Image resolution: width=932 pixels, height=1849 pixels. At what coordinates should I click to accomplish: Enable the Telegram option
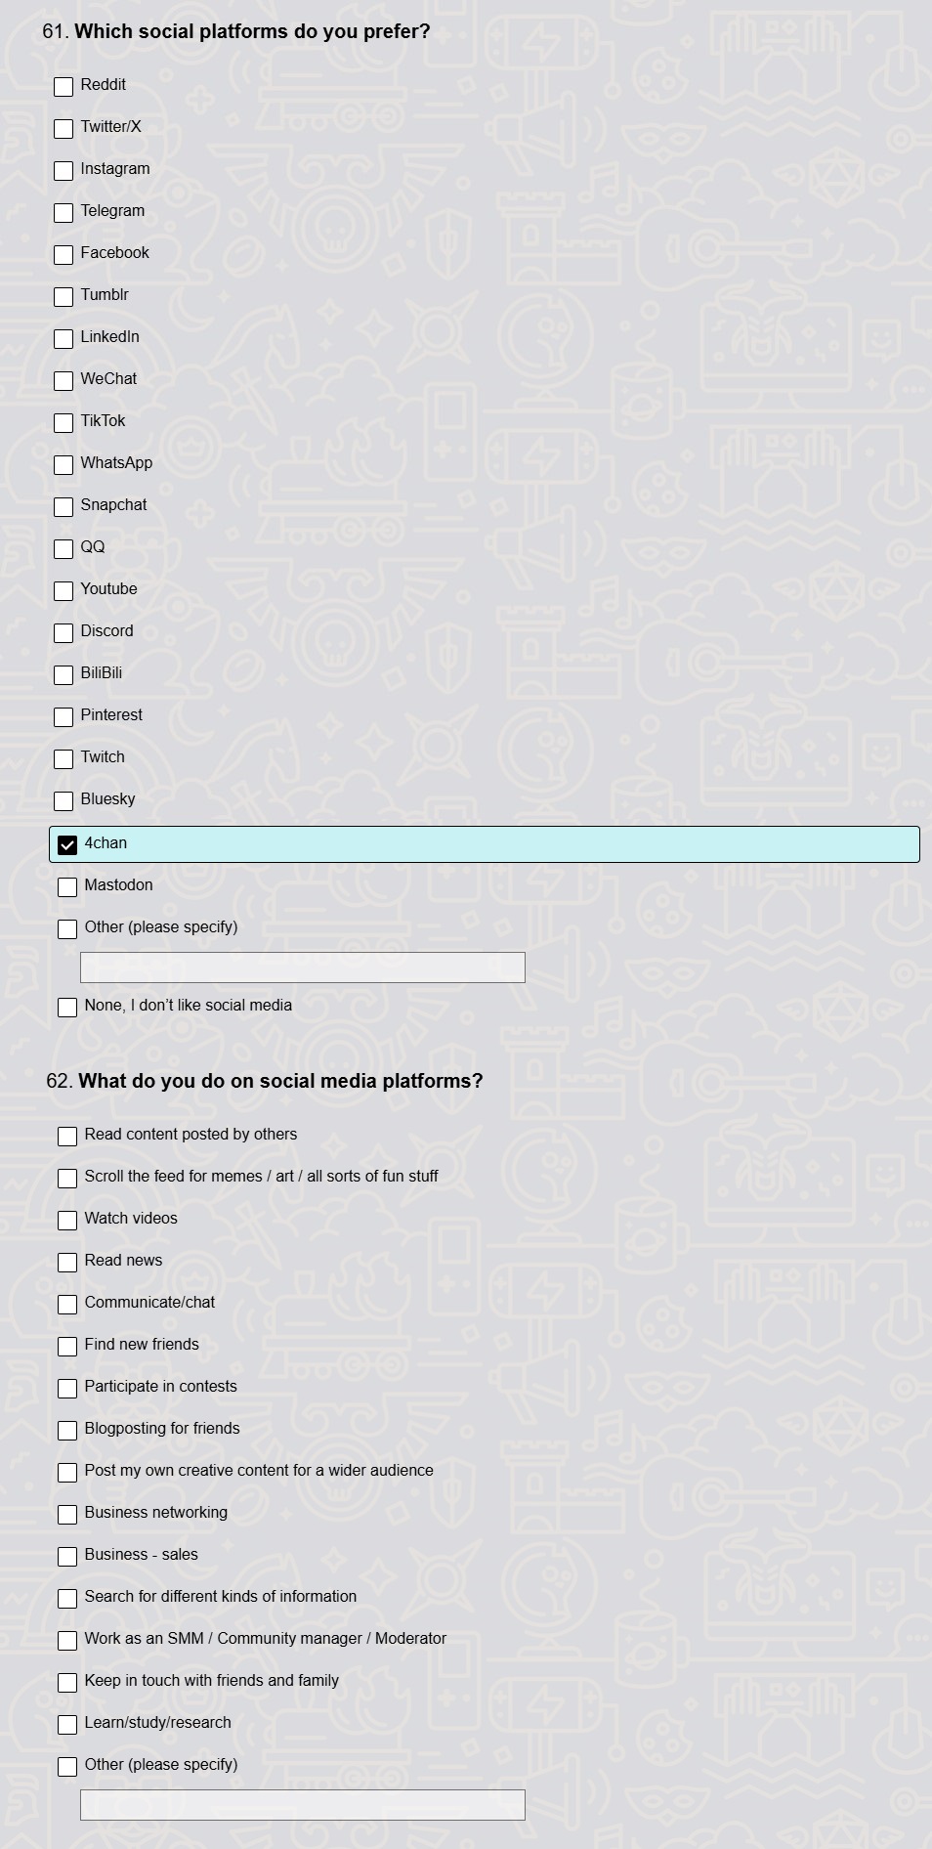64,213
